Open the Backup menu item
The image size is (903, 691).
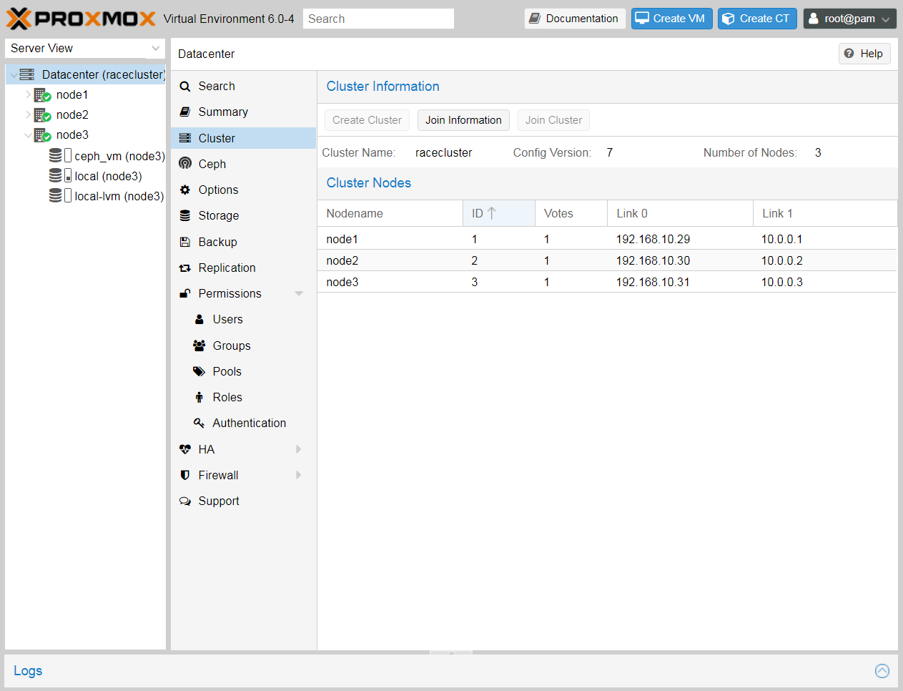tap(243, 242)
